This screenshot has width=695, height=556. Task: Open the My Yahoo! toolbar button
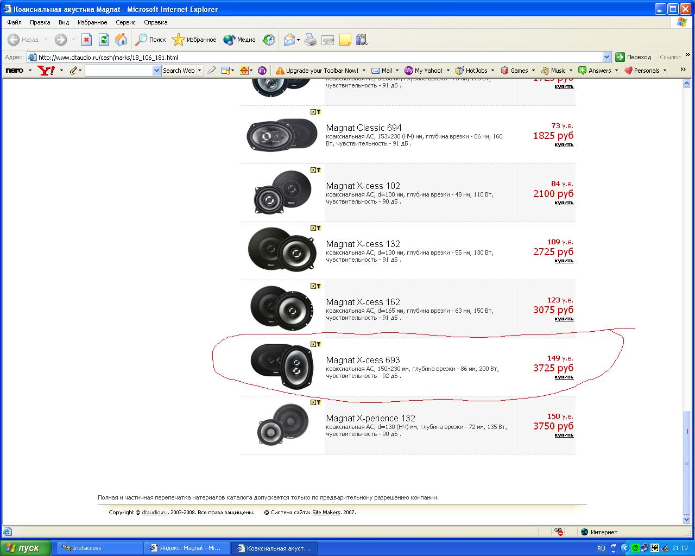424,71
